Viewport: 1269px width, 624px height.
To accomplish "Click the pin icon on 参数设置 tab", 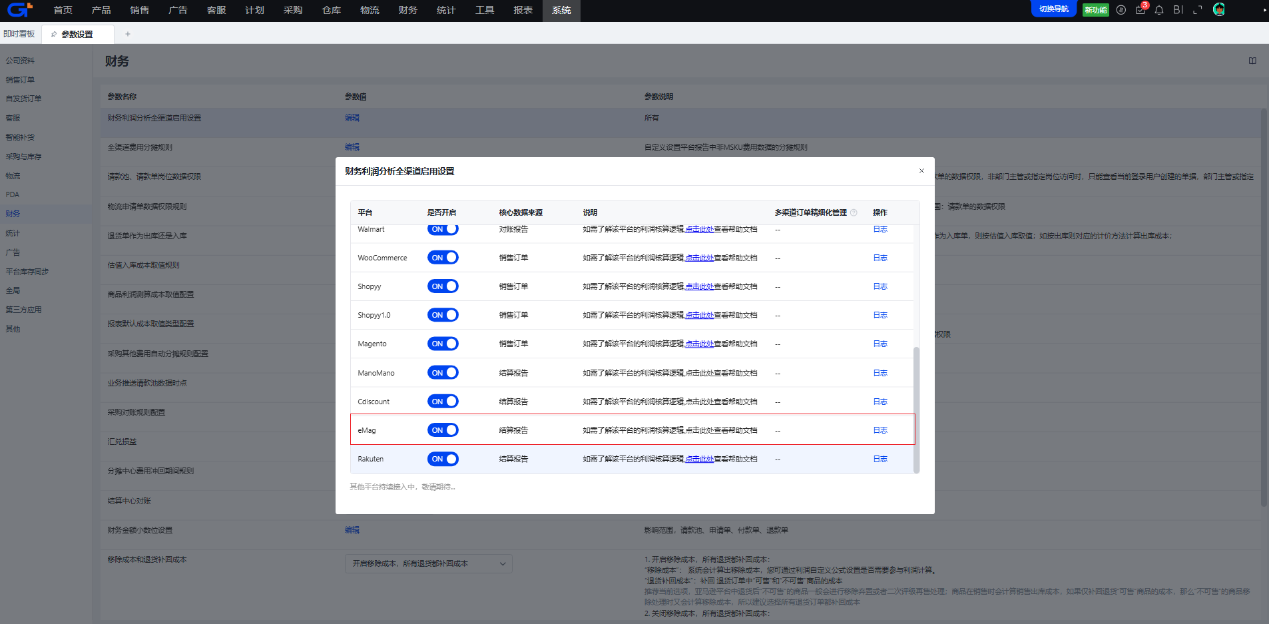I will point(54,34).
